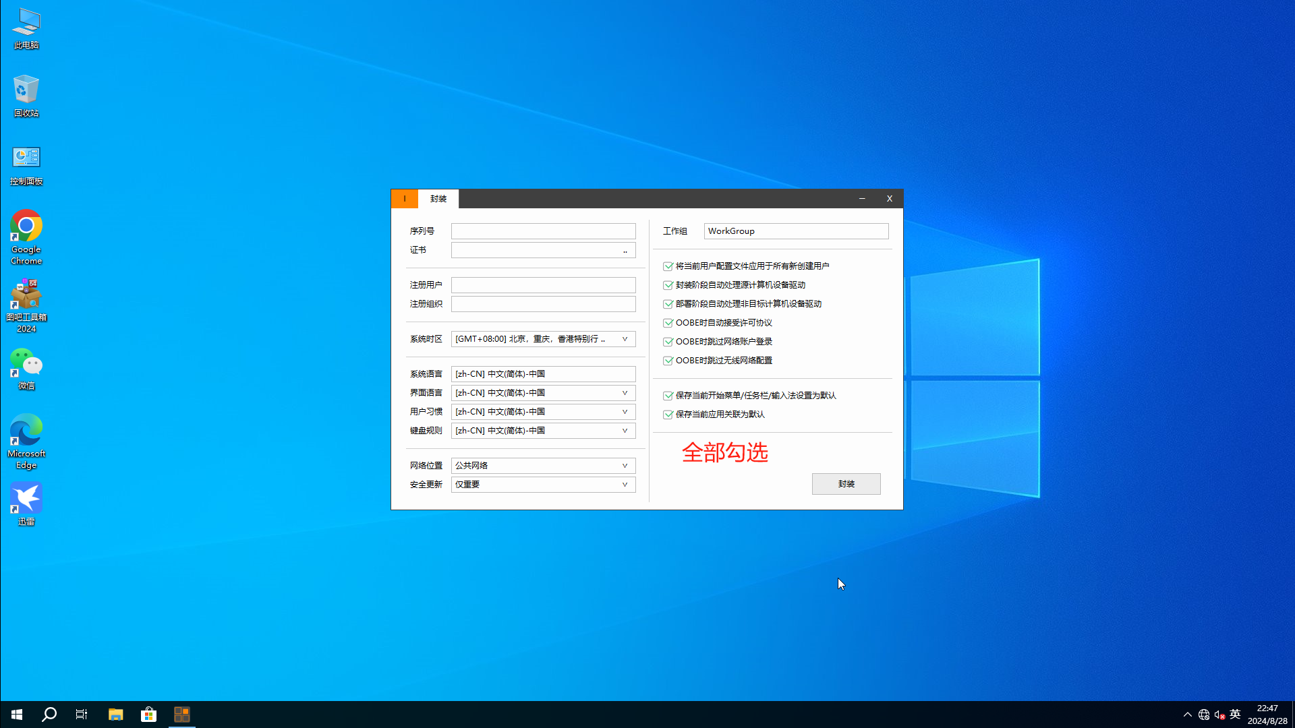Image resolution: width=1295 pixels, height=728 pixels.
Task: Open File Explorer from the taskbar
Action: click(115, 715)
